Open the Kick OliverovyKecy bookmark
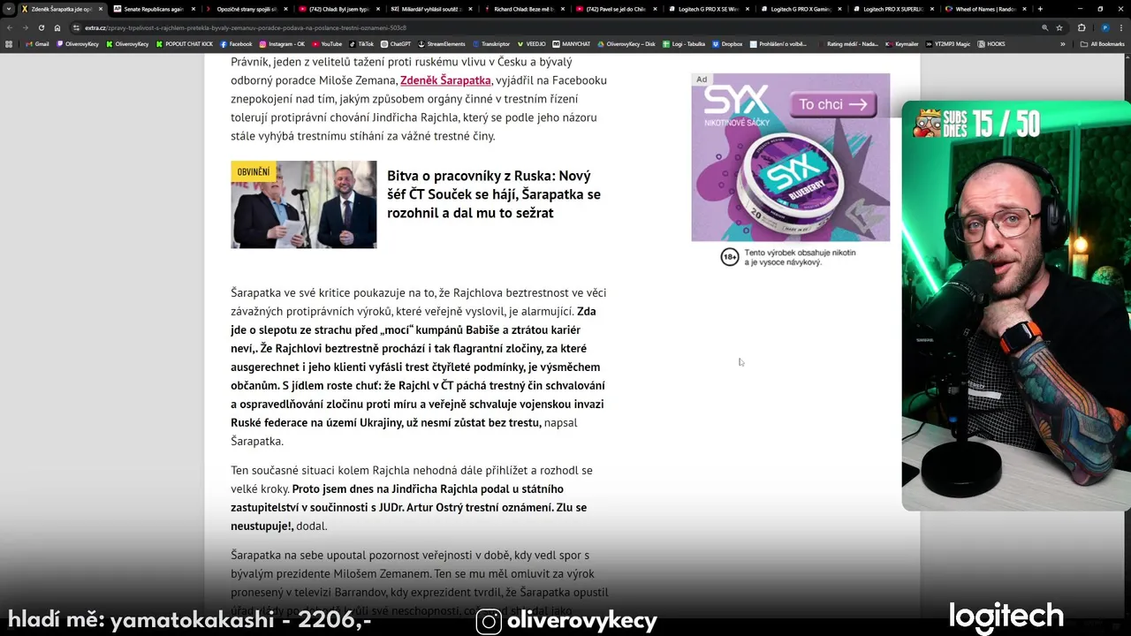The width and height of the screenshot is (1131, 636). pyautogui.click(x=127, y=43)
